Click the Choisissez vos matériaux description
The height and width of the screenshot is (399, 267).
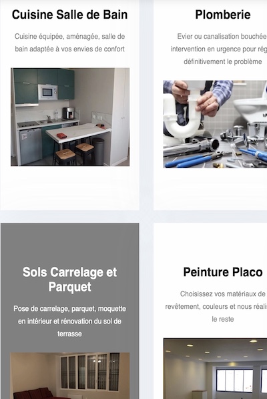[216, 306]
